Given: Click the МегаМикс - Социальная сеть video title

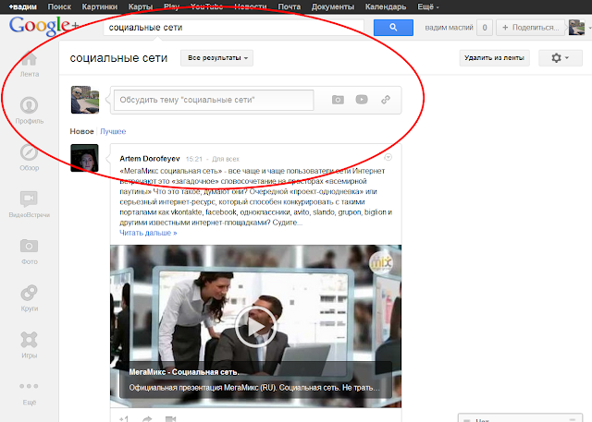Looking at the screenshot, I should tap(184, 372).
